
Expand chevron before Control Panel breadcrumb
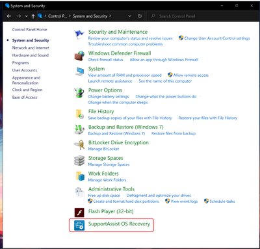[x=45, y=16]
